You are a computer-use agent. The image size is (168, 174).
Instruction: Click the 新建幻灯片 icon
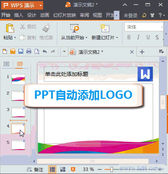(x=105, y=28)
